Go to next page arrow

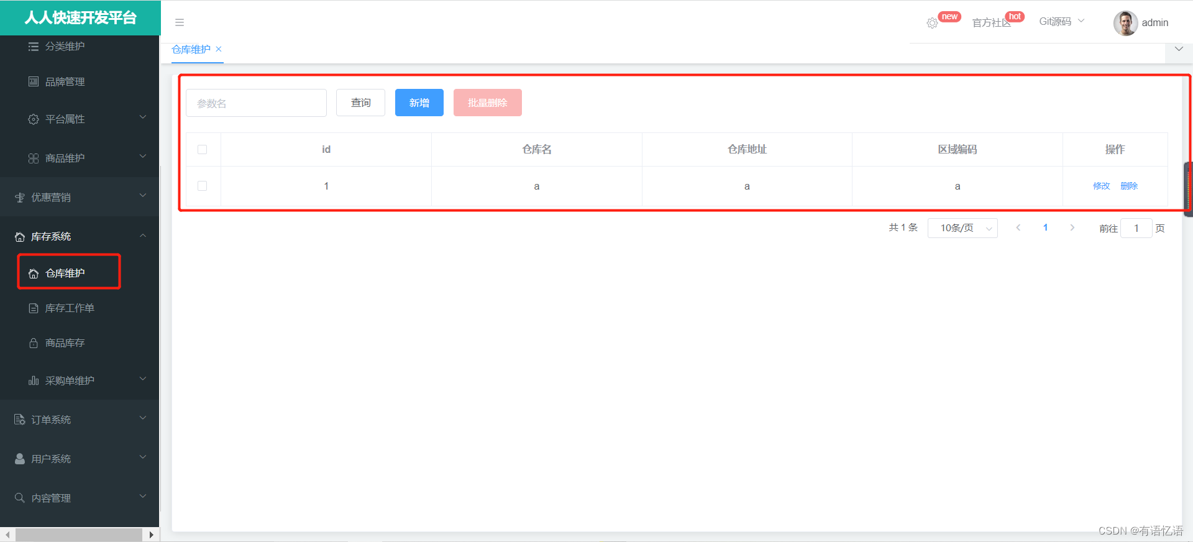[1072, 227]
